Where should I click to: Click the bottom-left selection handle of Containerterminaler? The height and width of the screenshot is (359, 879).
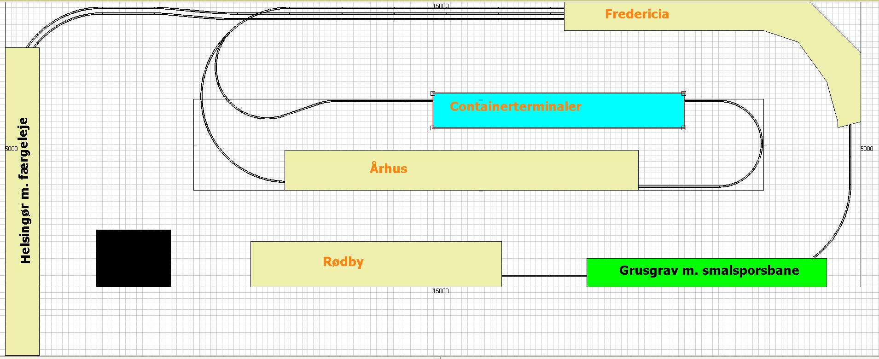(x=433, y=128)
